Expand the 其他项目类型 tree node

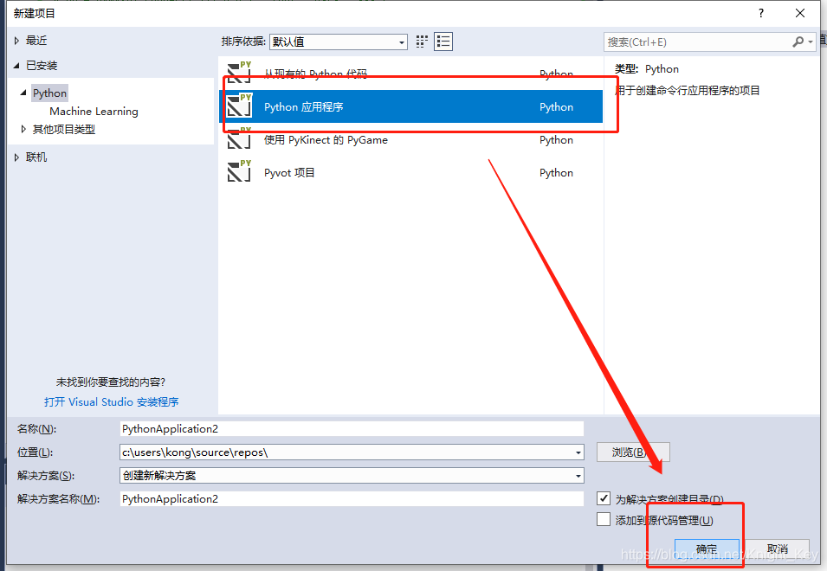click(24, 129)
